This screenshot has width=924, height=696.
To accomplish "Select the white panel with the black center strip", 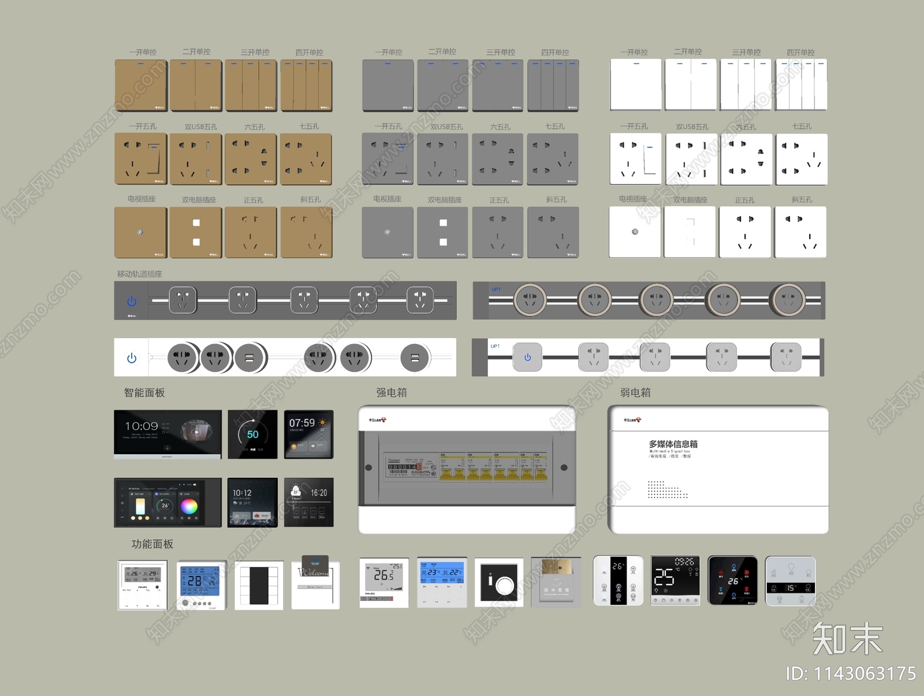I will click(x=618, y=581).
